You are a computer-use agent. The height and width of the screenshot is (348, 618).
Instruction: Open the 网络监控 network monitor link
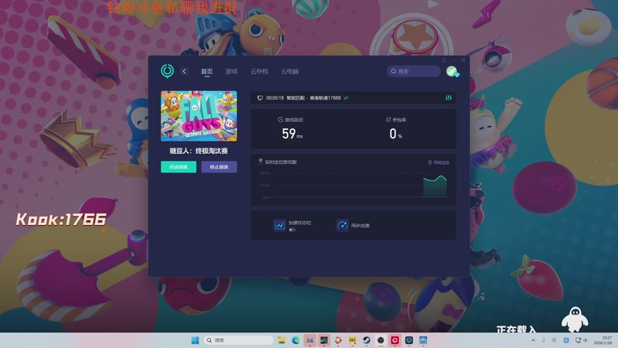(438, 162)
